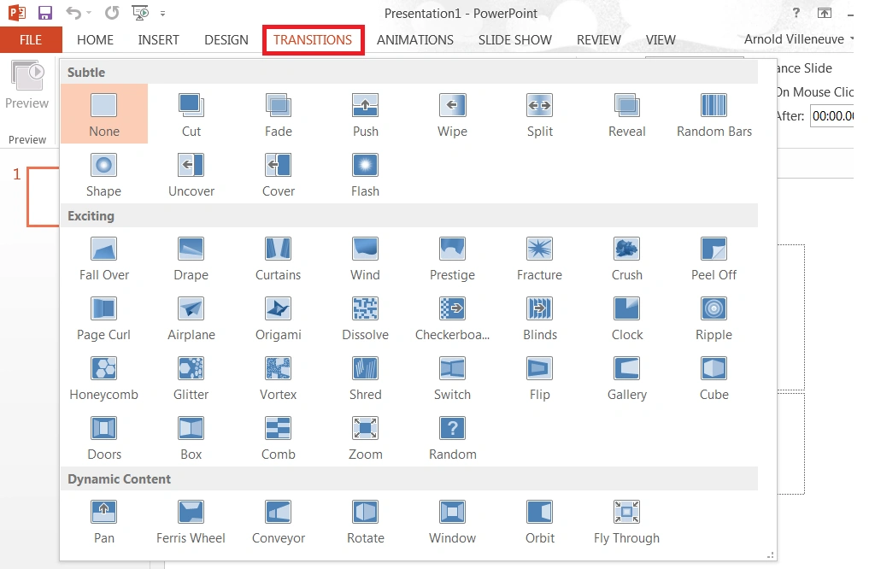
Task: Choose the Random transition with question mark
Action: (x=452, y=437)
